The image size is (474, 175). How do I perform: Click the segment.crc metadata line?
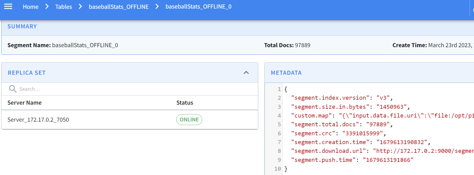[339, 134]
